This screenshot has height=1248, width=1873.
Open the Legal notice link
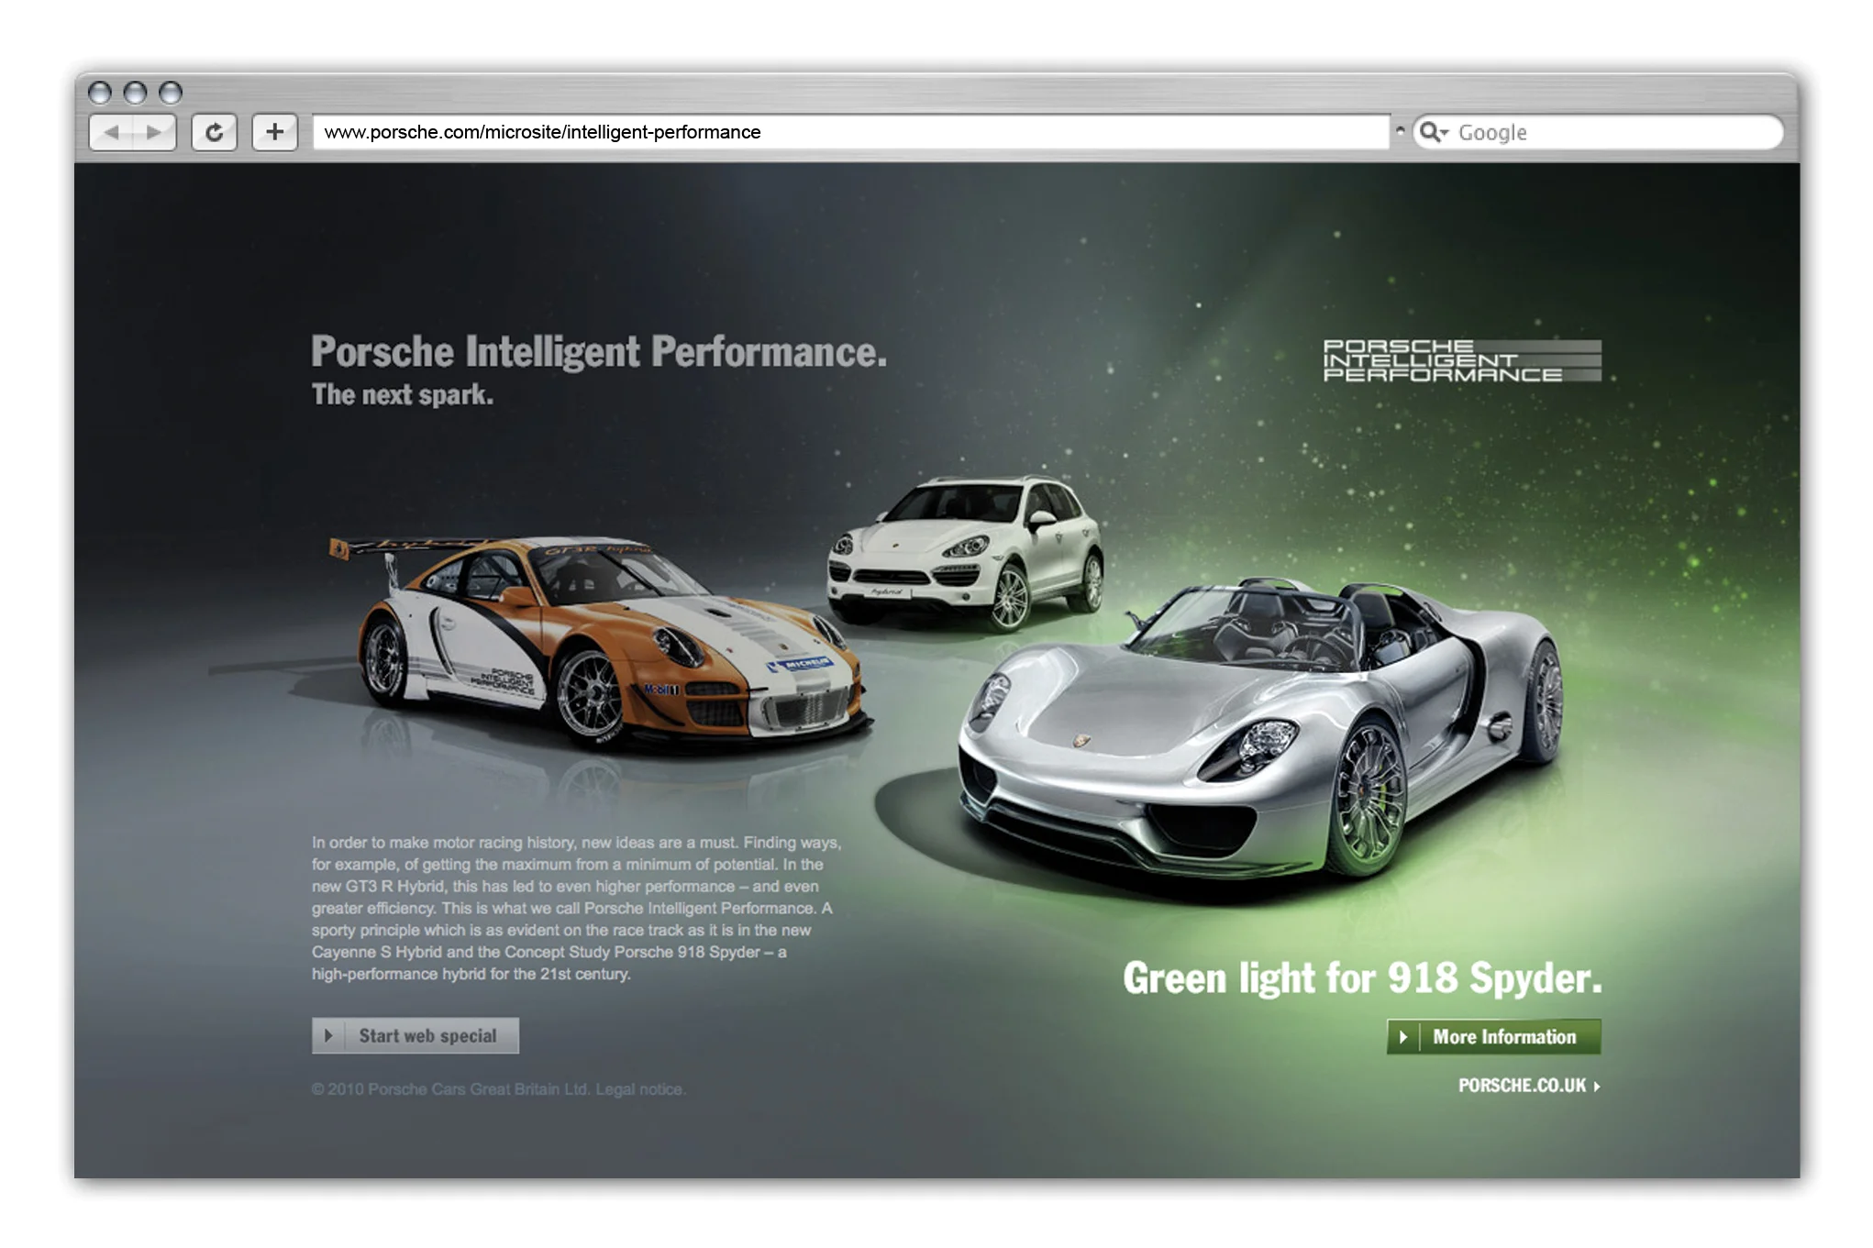(639, 1089)
